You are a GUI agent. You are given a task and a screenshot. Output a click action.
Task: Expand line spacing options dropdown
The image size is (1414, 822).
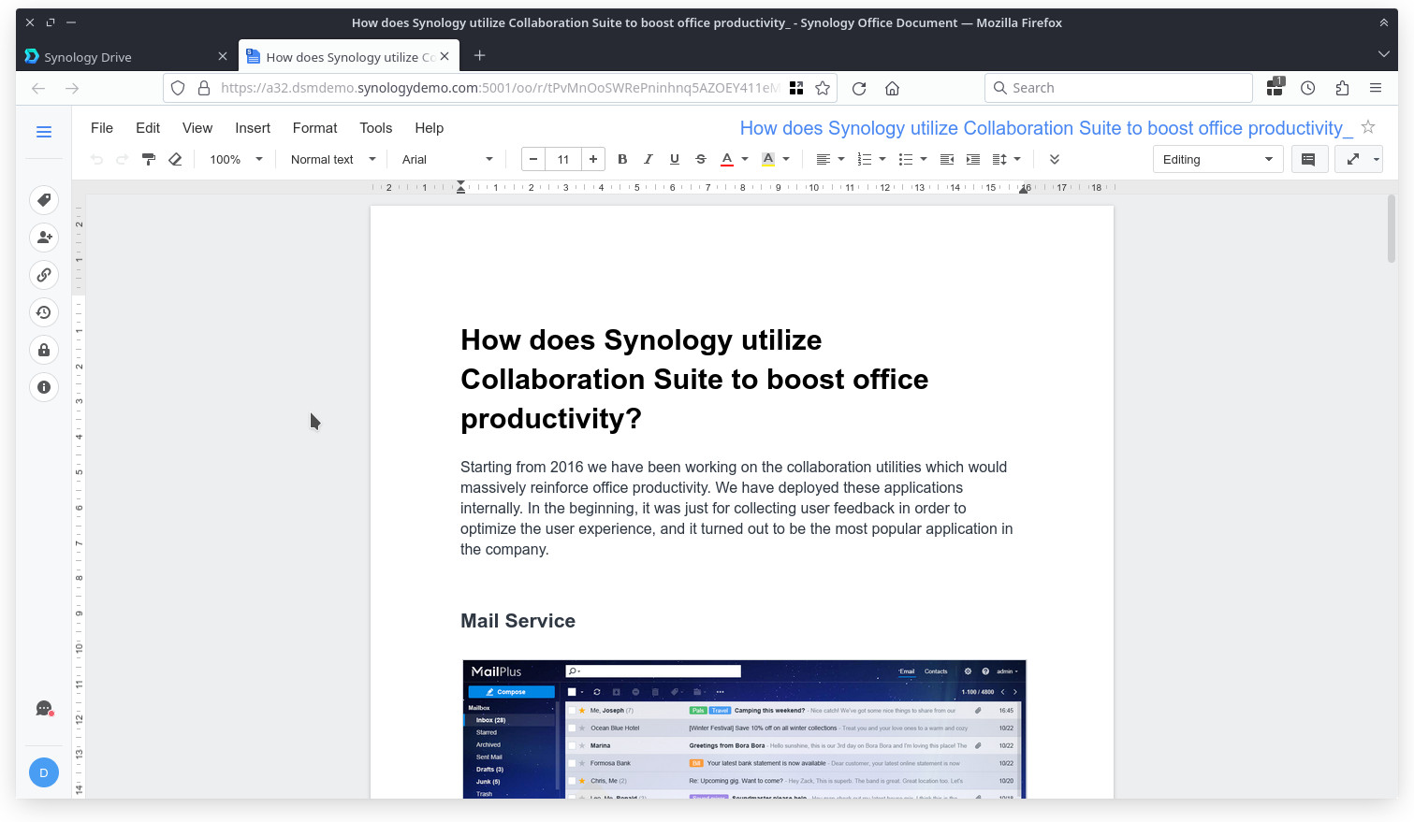point(1017,159)
